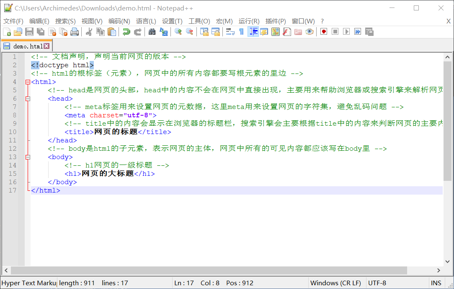Toggle Word Wrap mode
The height and width of the screenshot is (289, 454).
pos(230,31)
